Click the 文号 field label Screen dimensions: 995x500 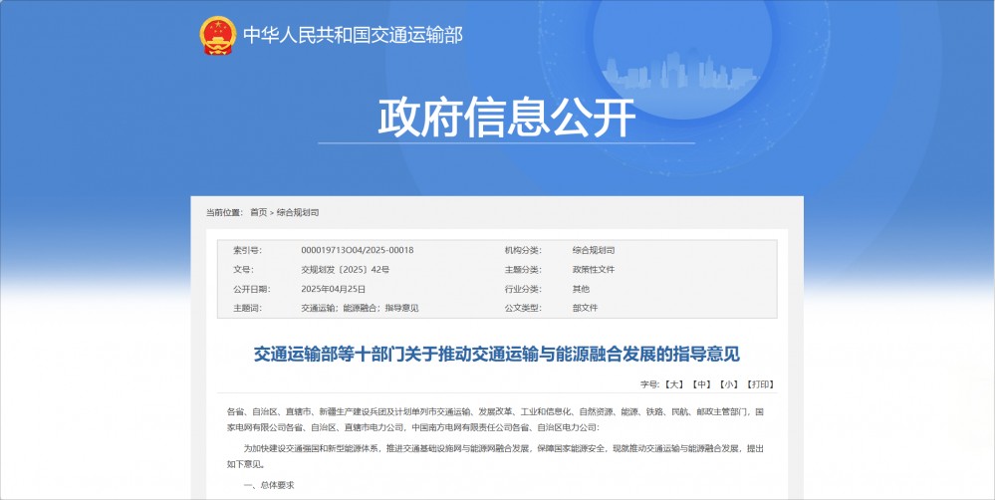click(x=243, y=270)
